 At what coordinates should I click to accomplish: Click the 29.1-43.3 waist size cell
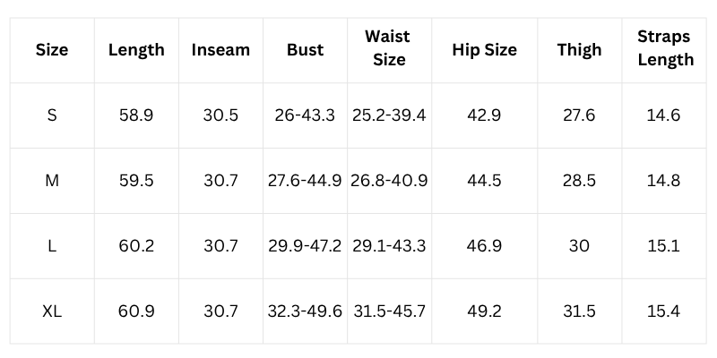389,246
